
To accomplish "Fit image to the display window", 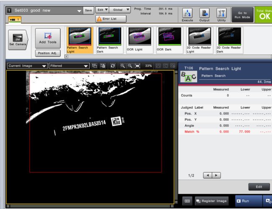I will pyautogui.click(x=137, y=66).
